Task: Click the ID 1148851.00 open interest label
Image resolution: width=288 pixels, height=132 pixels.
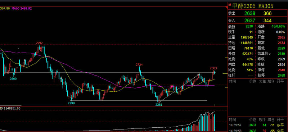Action: (10, 108)
